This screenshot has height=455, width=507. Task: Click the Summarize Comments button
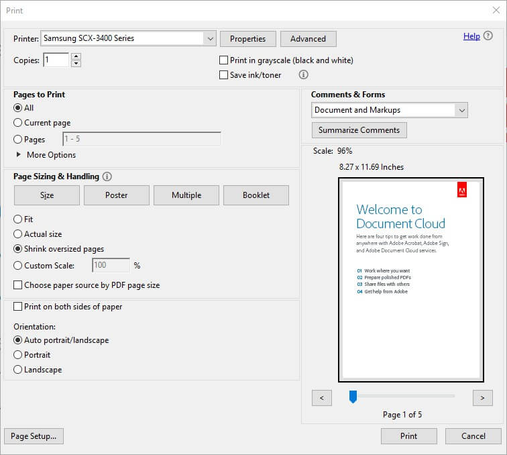click(x=359, y=130)
